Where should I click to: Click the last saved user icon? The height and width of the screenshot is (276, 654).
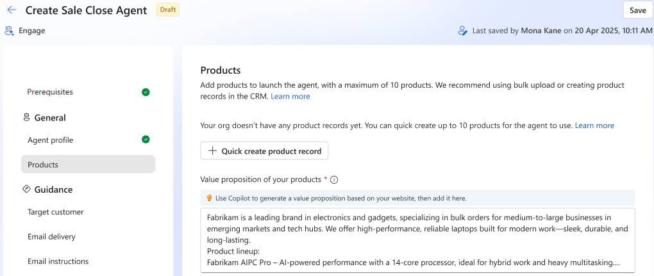coord(462,31)
